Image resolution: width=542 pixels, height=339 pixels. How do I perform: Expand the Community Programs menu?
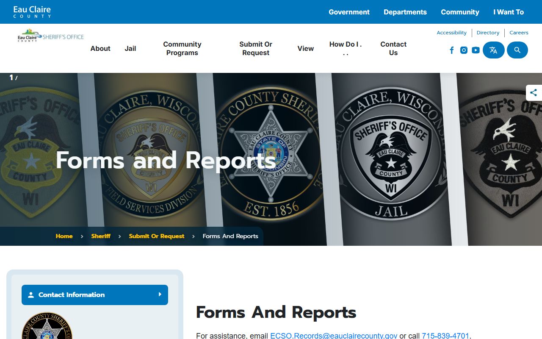[182, 48]
